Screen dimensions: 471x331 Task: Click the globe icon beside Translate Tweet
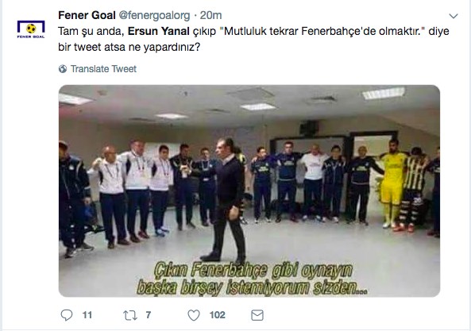point(63,69)
